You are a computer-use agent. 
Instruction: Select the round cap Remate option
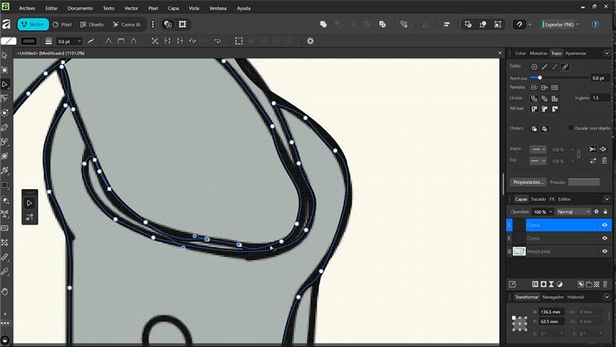[534, 87]
